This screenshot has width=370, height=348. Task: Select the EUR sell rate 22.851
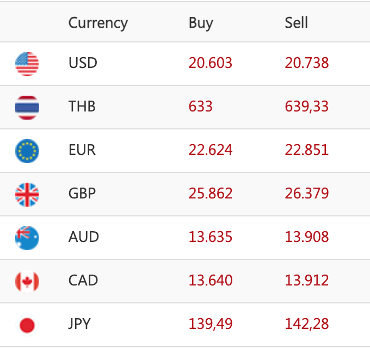pyautogui.click(x=307, y=150)
